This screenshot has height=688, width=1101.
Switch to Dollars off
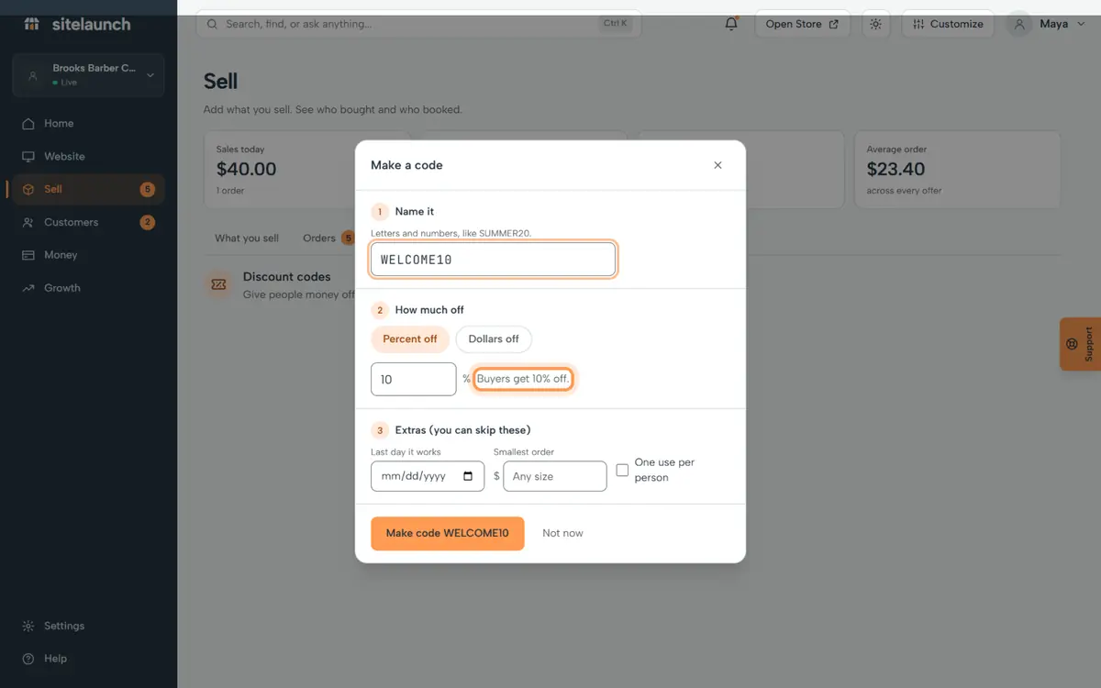[494, 338]
